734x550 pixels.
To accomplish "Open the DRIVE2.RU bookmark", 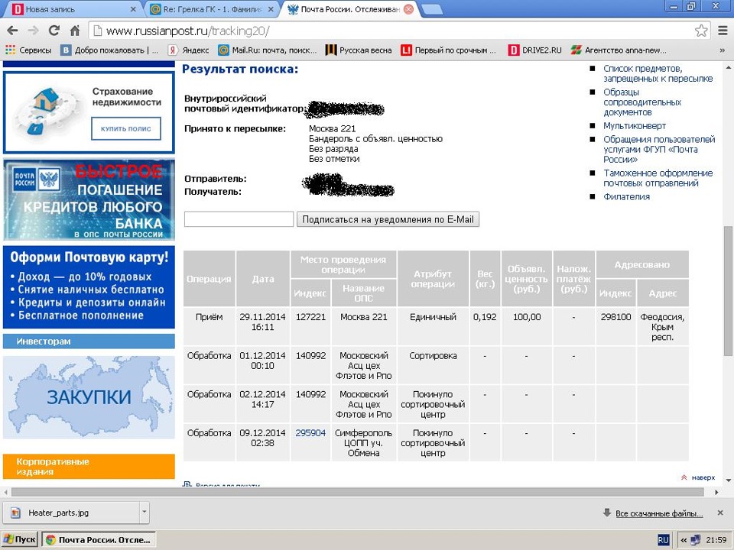I will tap(535, 50).
